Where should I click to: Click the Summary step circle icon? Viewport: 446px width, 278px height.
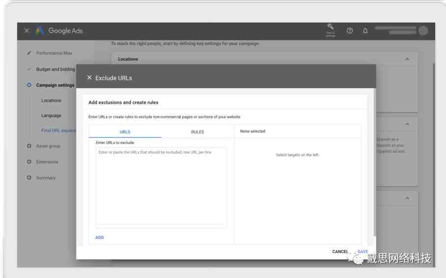[29, 178]
